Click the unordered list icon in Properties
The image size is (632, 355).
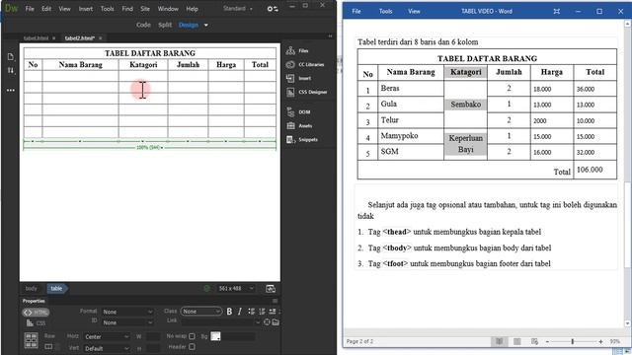pos(251,312)
